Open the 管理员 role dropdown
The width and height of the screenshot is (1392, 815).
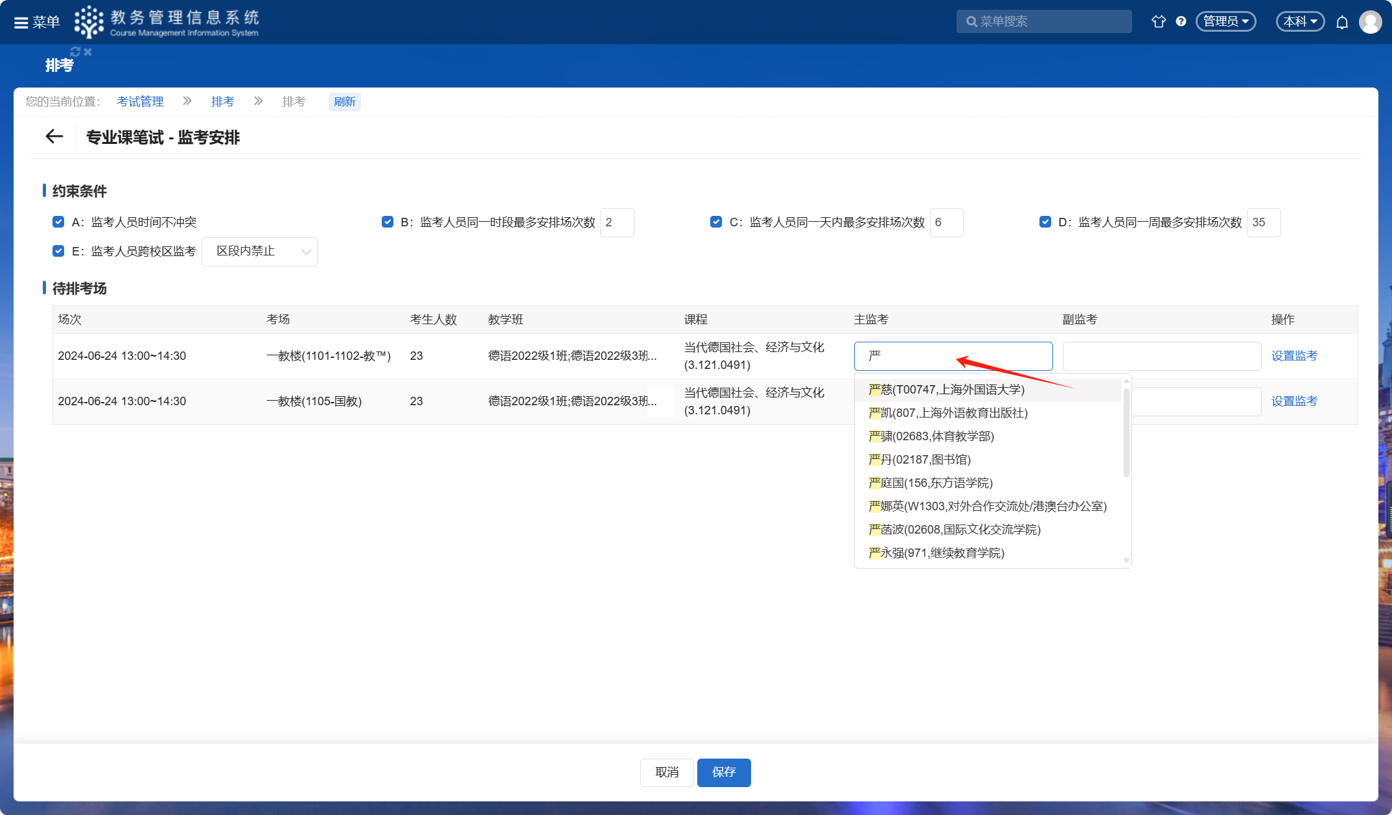(x=1225, y=21)
